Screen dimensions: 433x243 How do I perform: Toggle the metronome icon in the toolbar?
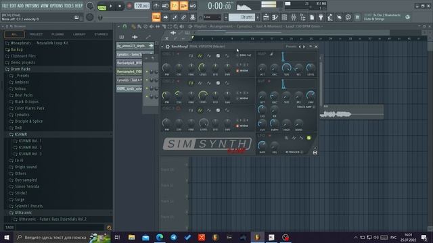tap(156, 6)
